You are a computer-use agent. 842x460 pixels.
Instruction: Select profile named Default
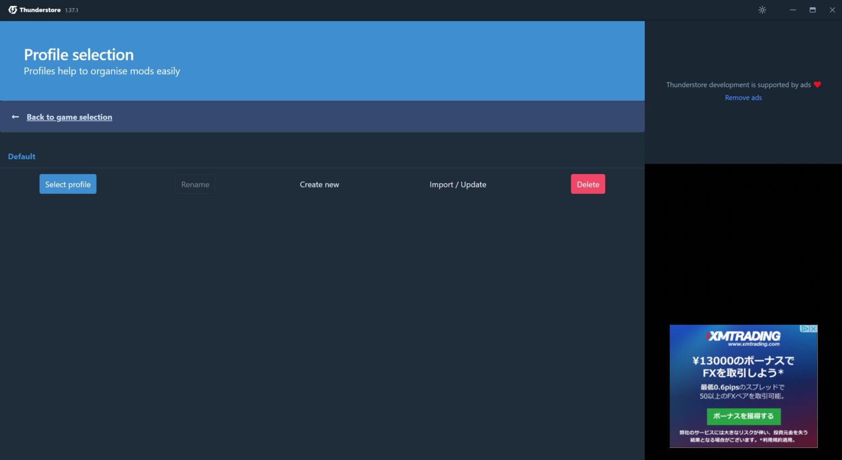tap(67, 184)
